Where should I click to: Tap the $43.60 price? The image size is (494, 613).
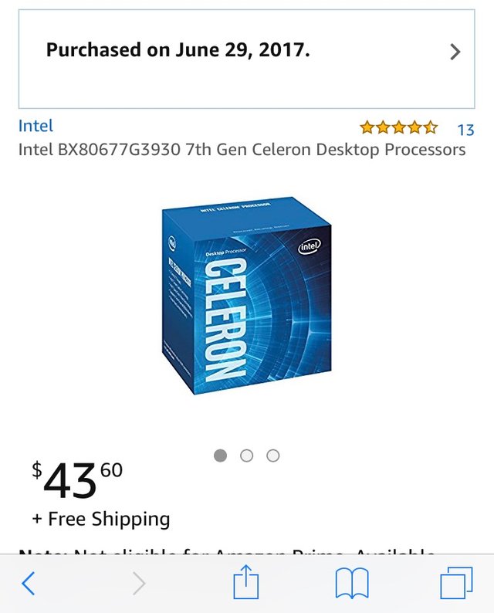pos(77,480)
